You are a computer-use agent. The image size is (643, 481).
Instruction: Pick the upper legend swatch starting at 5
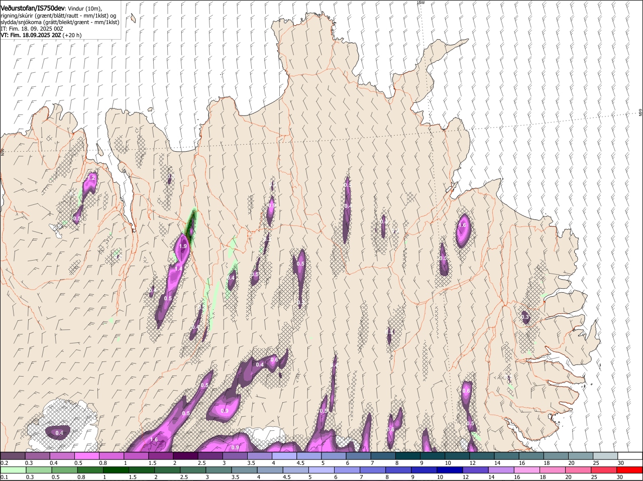pos(333,456)
